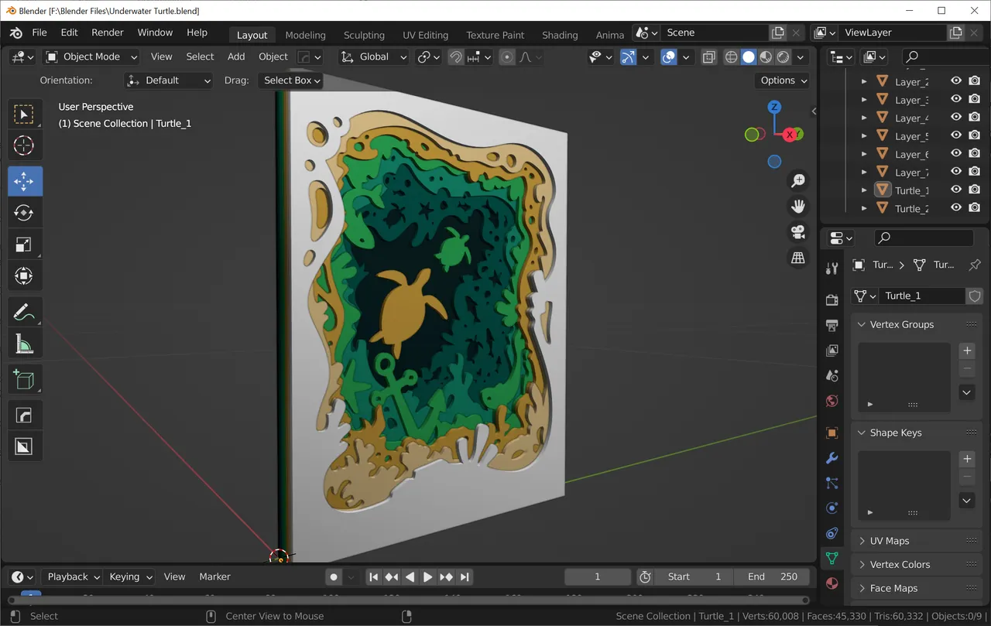Switch to the Modeling workspace tab

tap(305, 35)
